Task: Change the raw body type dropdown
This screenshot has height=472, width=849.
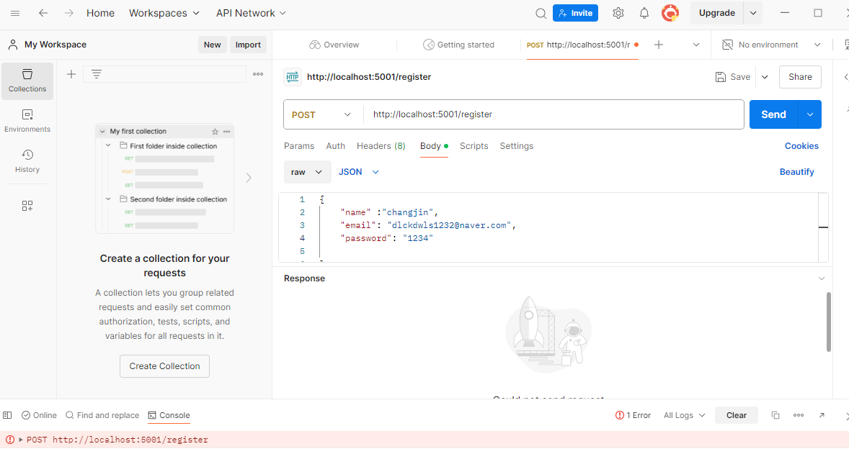Action: point(307,172)
